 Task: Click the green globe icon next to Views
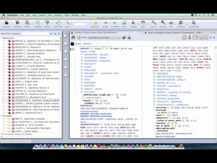(x=124, y=37)
